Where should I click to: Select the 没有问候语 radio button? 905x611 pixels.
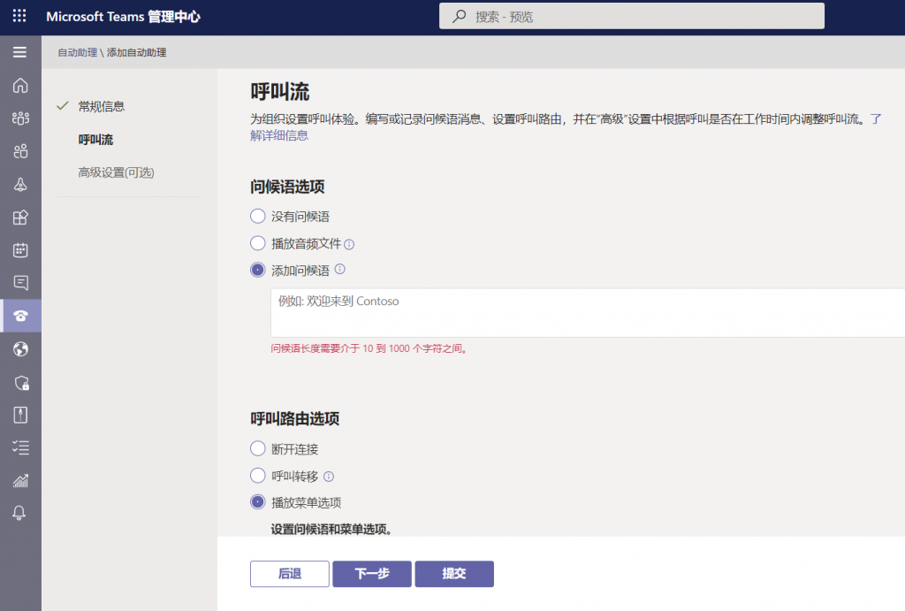[257, 217]
